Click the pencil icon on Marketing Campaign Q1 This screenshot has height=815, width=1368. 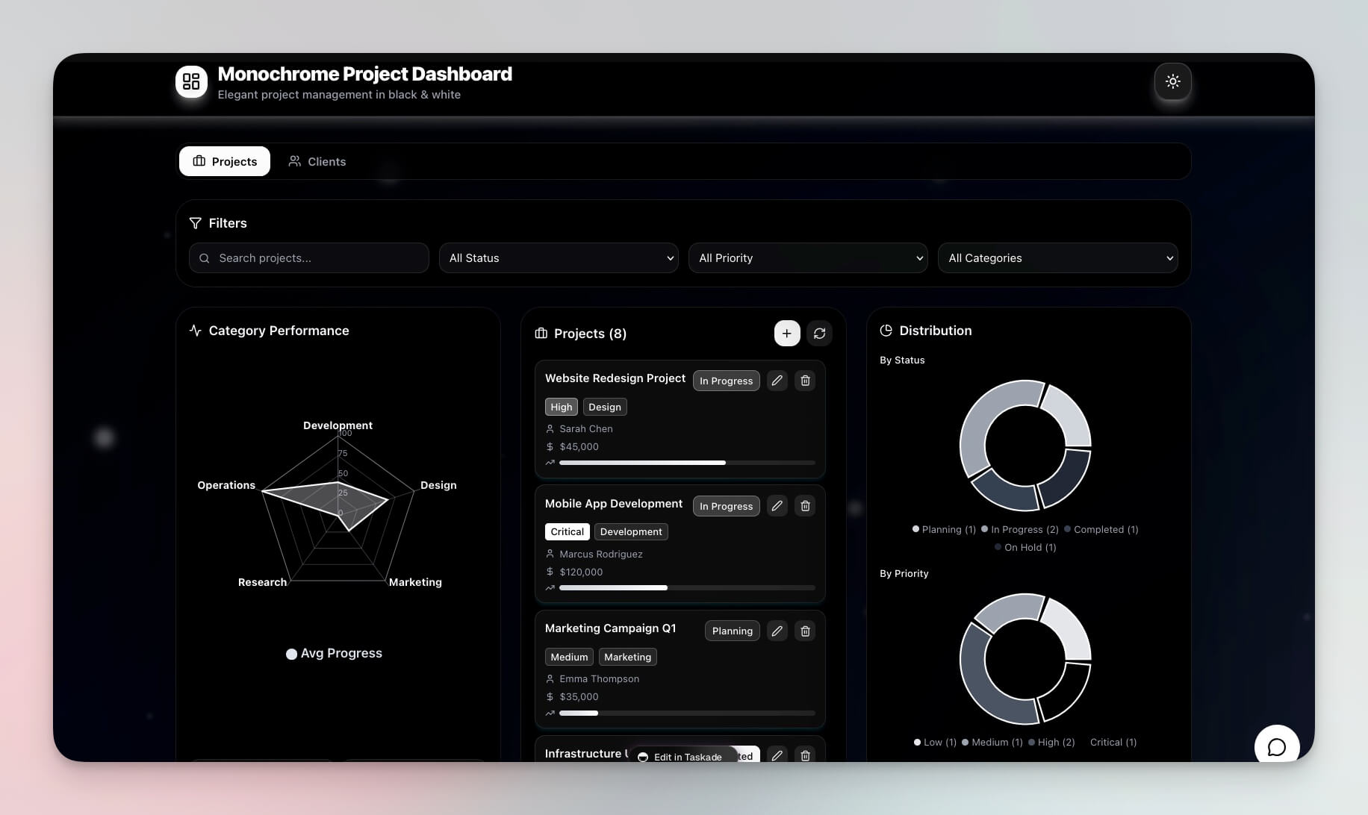click(x=777, y=631)
